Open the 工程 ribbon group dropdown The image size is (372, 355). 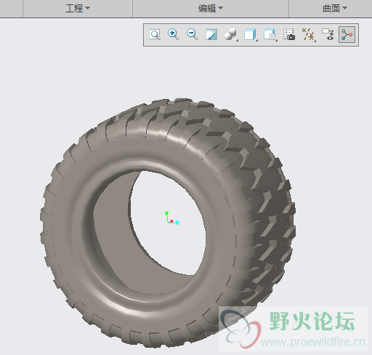point(78,9)
